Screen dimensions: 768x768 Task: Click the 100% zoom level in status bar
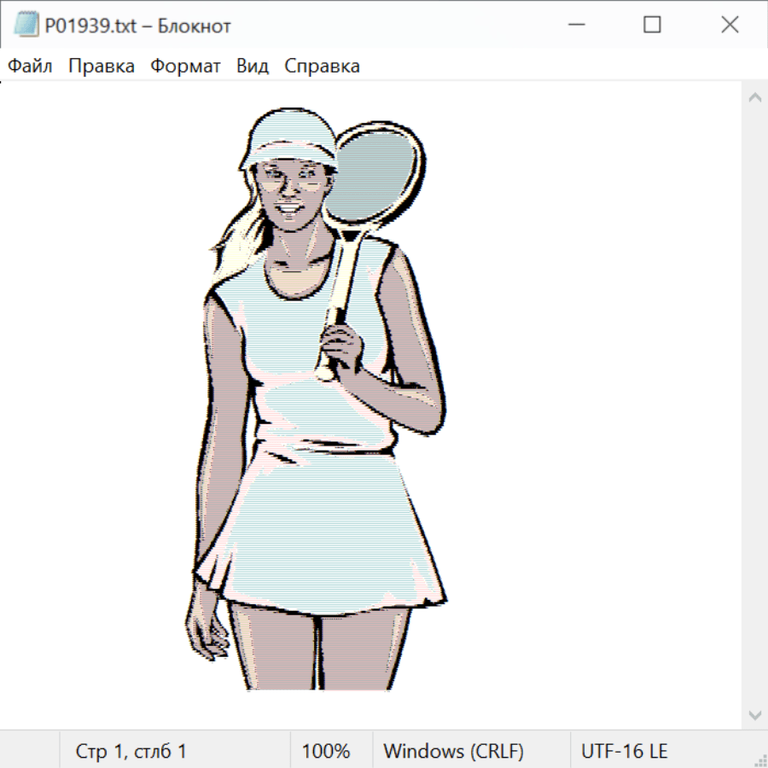(x=326, y=752)
